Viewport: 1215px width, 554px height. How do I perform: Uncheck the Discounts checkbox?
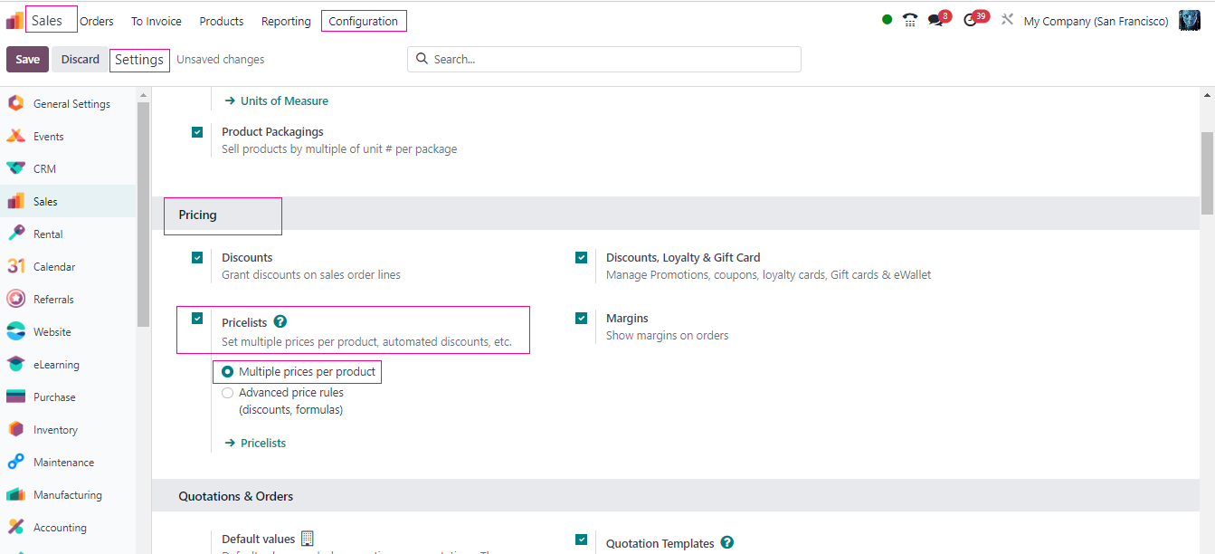pyautogui.click(x=197, y=258)
